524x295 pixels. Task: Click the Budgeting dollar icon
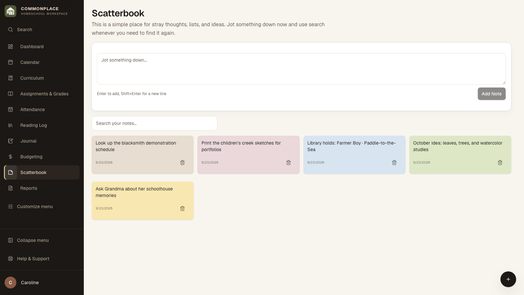(x=10, y=157)
